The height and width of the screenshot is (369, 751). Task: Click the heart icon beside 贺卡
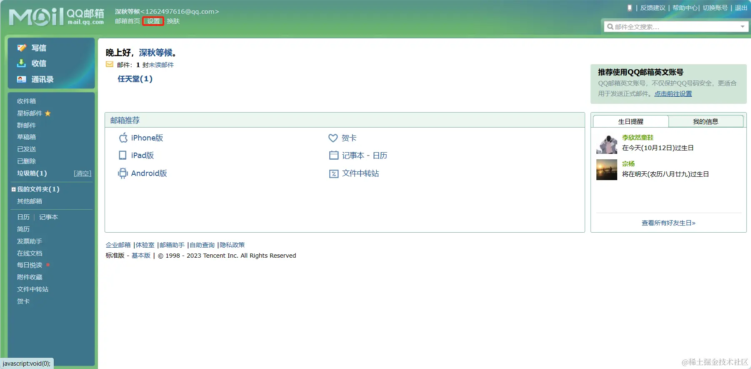point(333,138)
